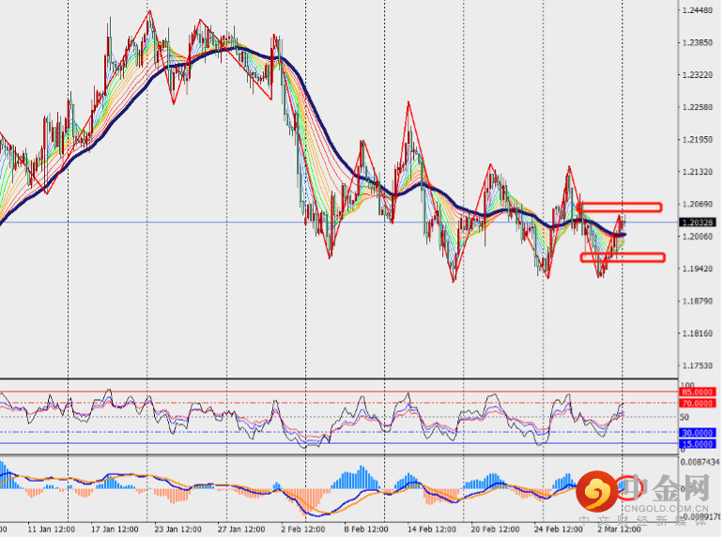Image resolution: width=723 pixels, height=538 pixels.
Task: Click the 1.23850 price axis label
Action: click(698, 43)
